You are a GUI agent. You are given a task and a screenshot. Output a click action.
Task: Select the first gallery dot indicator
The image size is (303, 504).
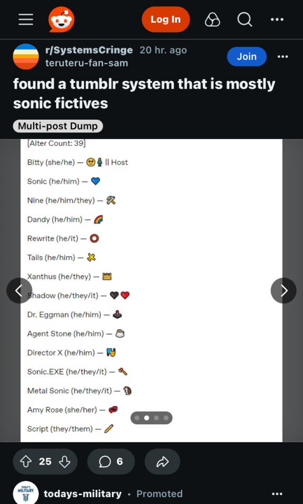[137, 418]
